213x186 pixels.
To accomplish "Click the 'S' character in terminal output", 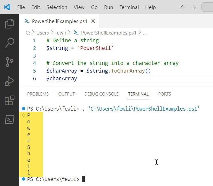I will click(x=29, y=147).
